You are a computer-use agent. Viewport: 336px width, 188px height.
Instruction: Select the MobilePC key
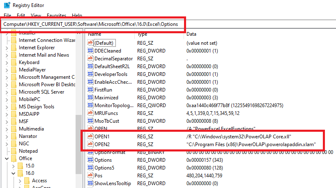[29, 99]
